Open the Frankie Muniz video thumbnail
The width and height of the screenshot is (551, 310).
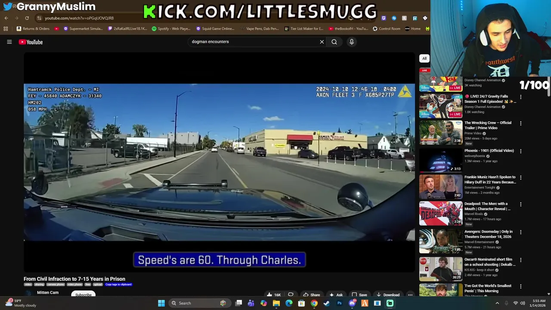[441, 186]
